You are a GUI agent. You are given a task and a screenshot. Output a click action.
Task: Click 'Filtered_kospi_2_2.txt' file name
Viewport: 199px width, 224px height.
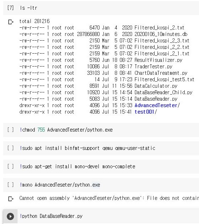[162, 47]
